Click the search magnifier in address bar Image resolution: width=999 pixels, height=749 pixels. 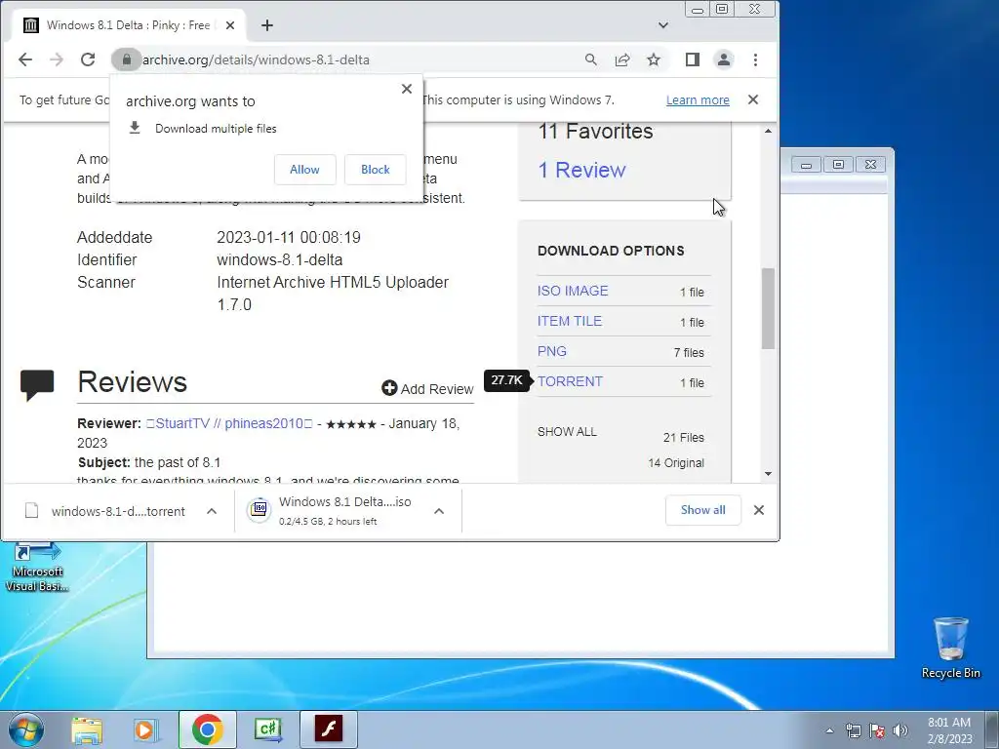[x=591, y=59]
